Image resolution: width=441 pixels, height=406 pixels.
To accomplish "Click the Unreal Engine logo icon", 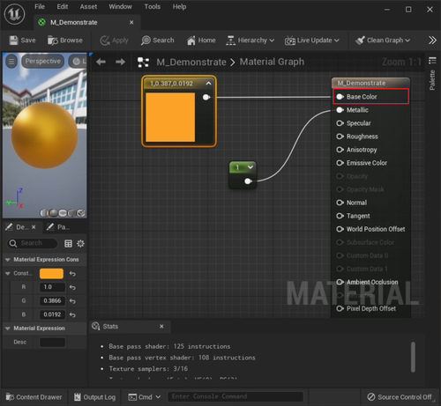I will pyautogui.click(x=14, y=13).
